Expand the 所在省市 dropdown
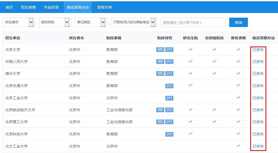The width and height of the screenshot is (278, 153). tap(19, 22)
